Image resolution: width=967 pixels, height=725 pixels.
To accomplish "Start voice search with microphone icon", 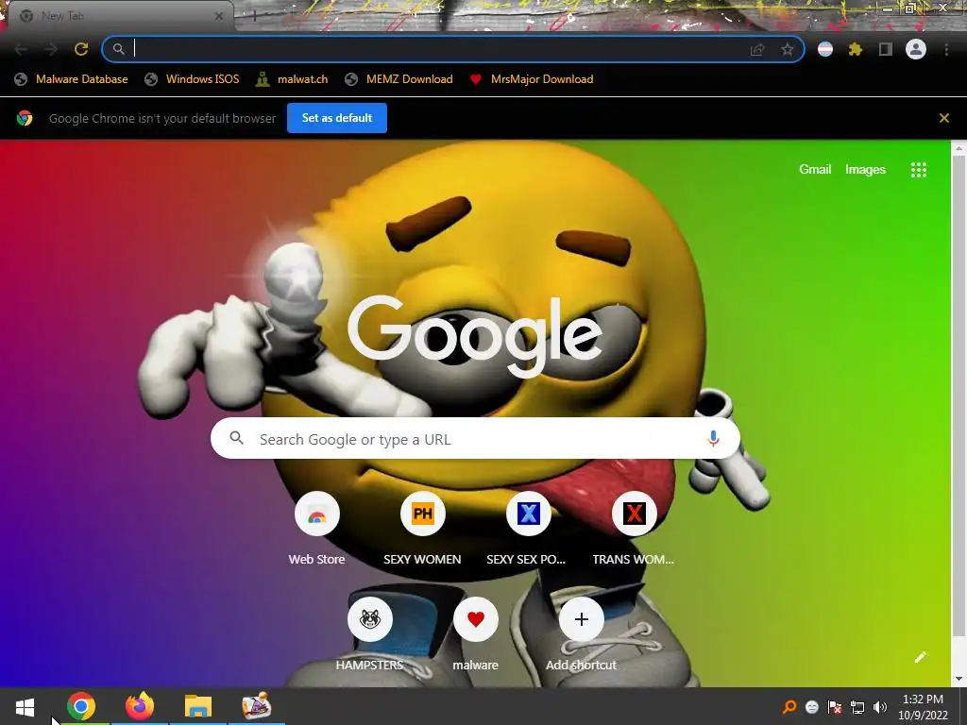I will pyautogui.click(x=713, y=438).
